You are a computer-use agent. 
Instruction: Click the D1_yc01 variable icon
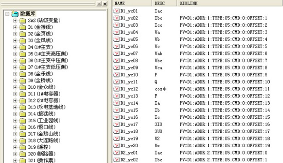click(x=116, y=11)
